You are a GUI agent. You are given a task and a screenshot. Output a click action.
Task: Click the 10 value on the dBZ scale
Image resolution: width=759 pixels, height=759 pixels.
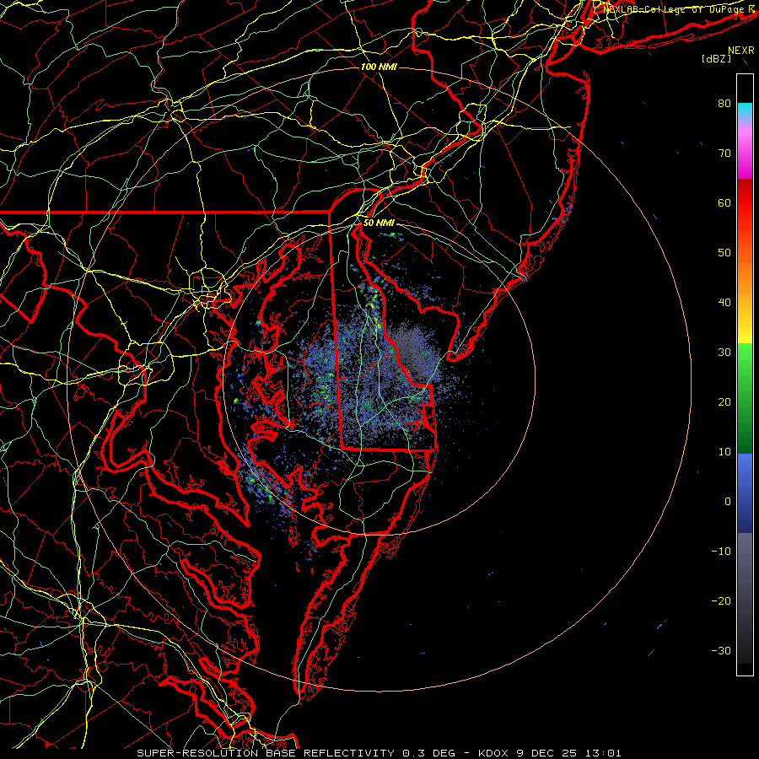[724, 452]
